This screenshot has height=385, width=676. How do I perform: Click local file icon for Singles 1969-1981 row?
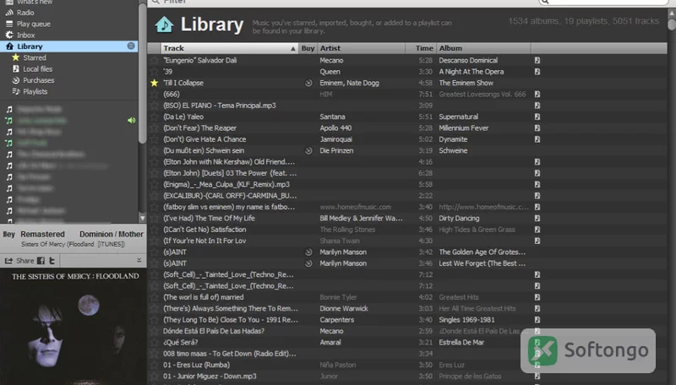click(x=537, y=320)
